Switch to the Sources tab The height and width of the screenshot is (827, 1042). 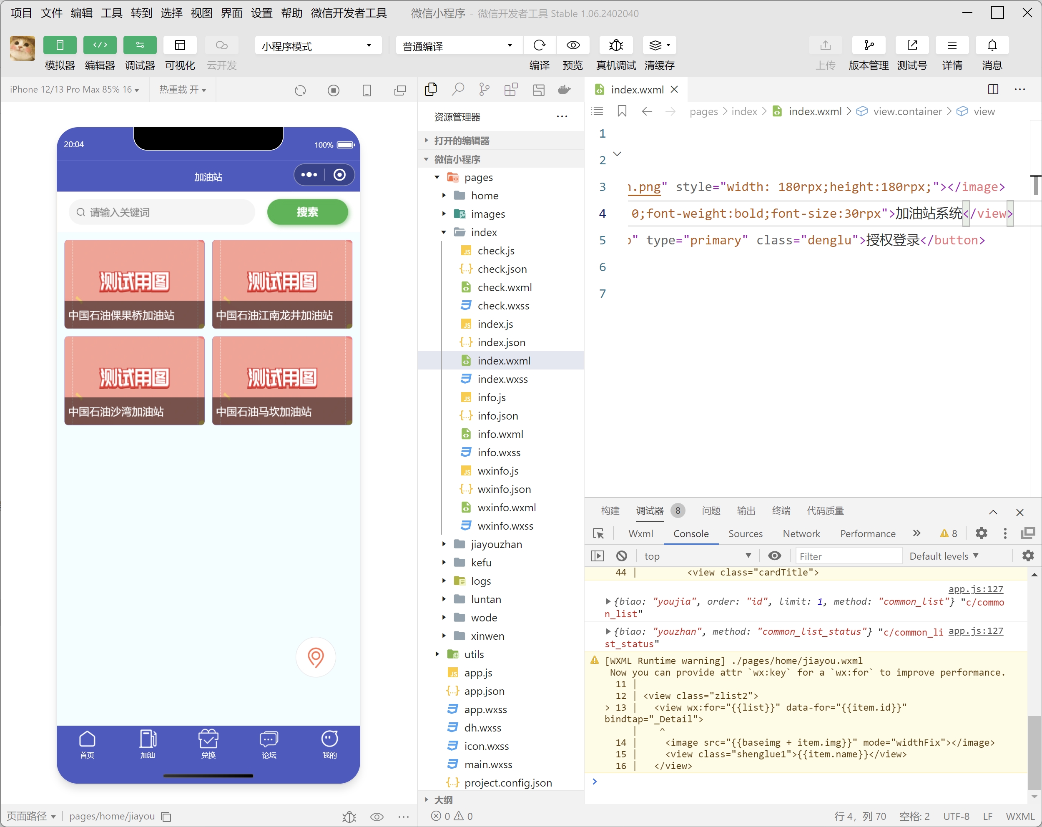coord(745,534)
